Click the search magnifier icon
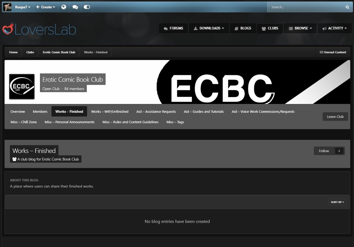The image size is (354, 247). (347, 7)
